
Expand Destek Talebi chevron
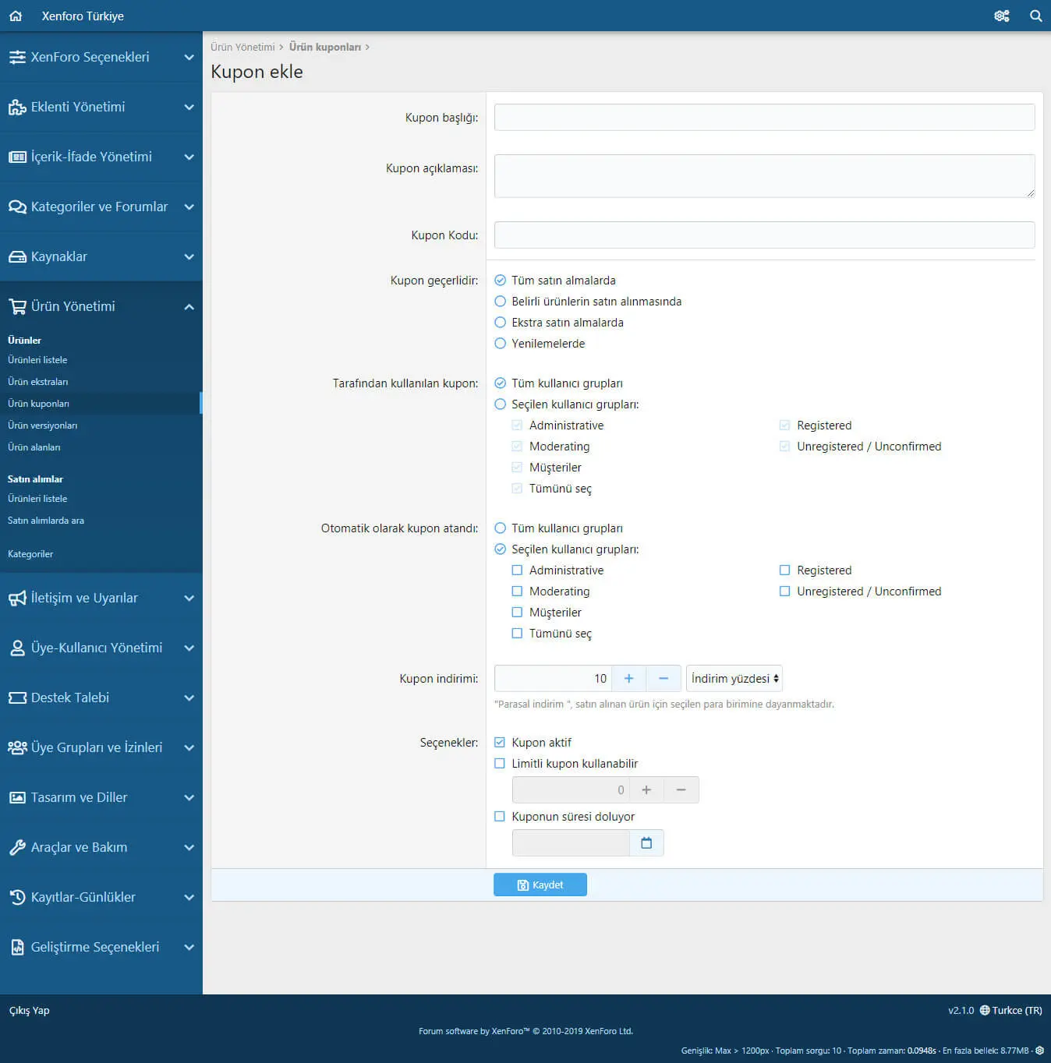[189, 697]
